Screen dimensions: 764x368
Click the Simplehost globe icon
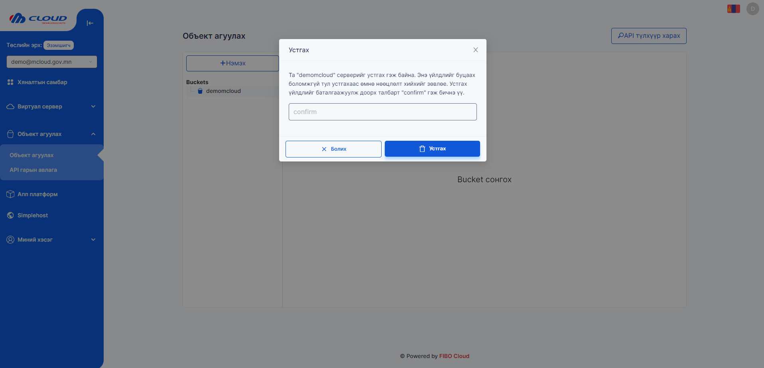(10, 215)
